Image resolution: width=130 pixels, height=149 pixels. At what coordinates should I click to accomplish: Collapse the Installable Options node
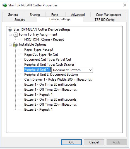10,45
